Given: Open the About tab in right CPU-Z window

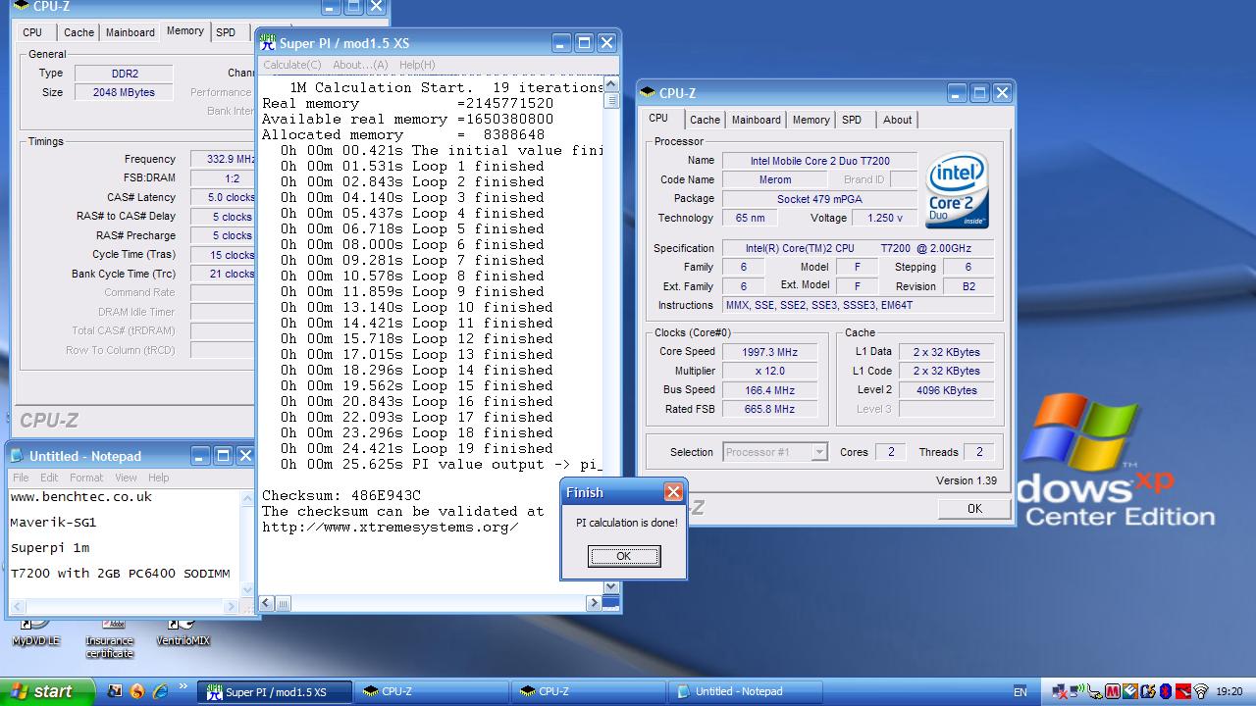Looking at the screenshot, I should click(x=898, y=120).
